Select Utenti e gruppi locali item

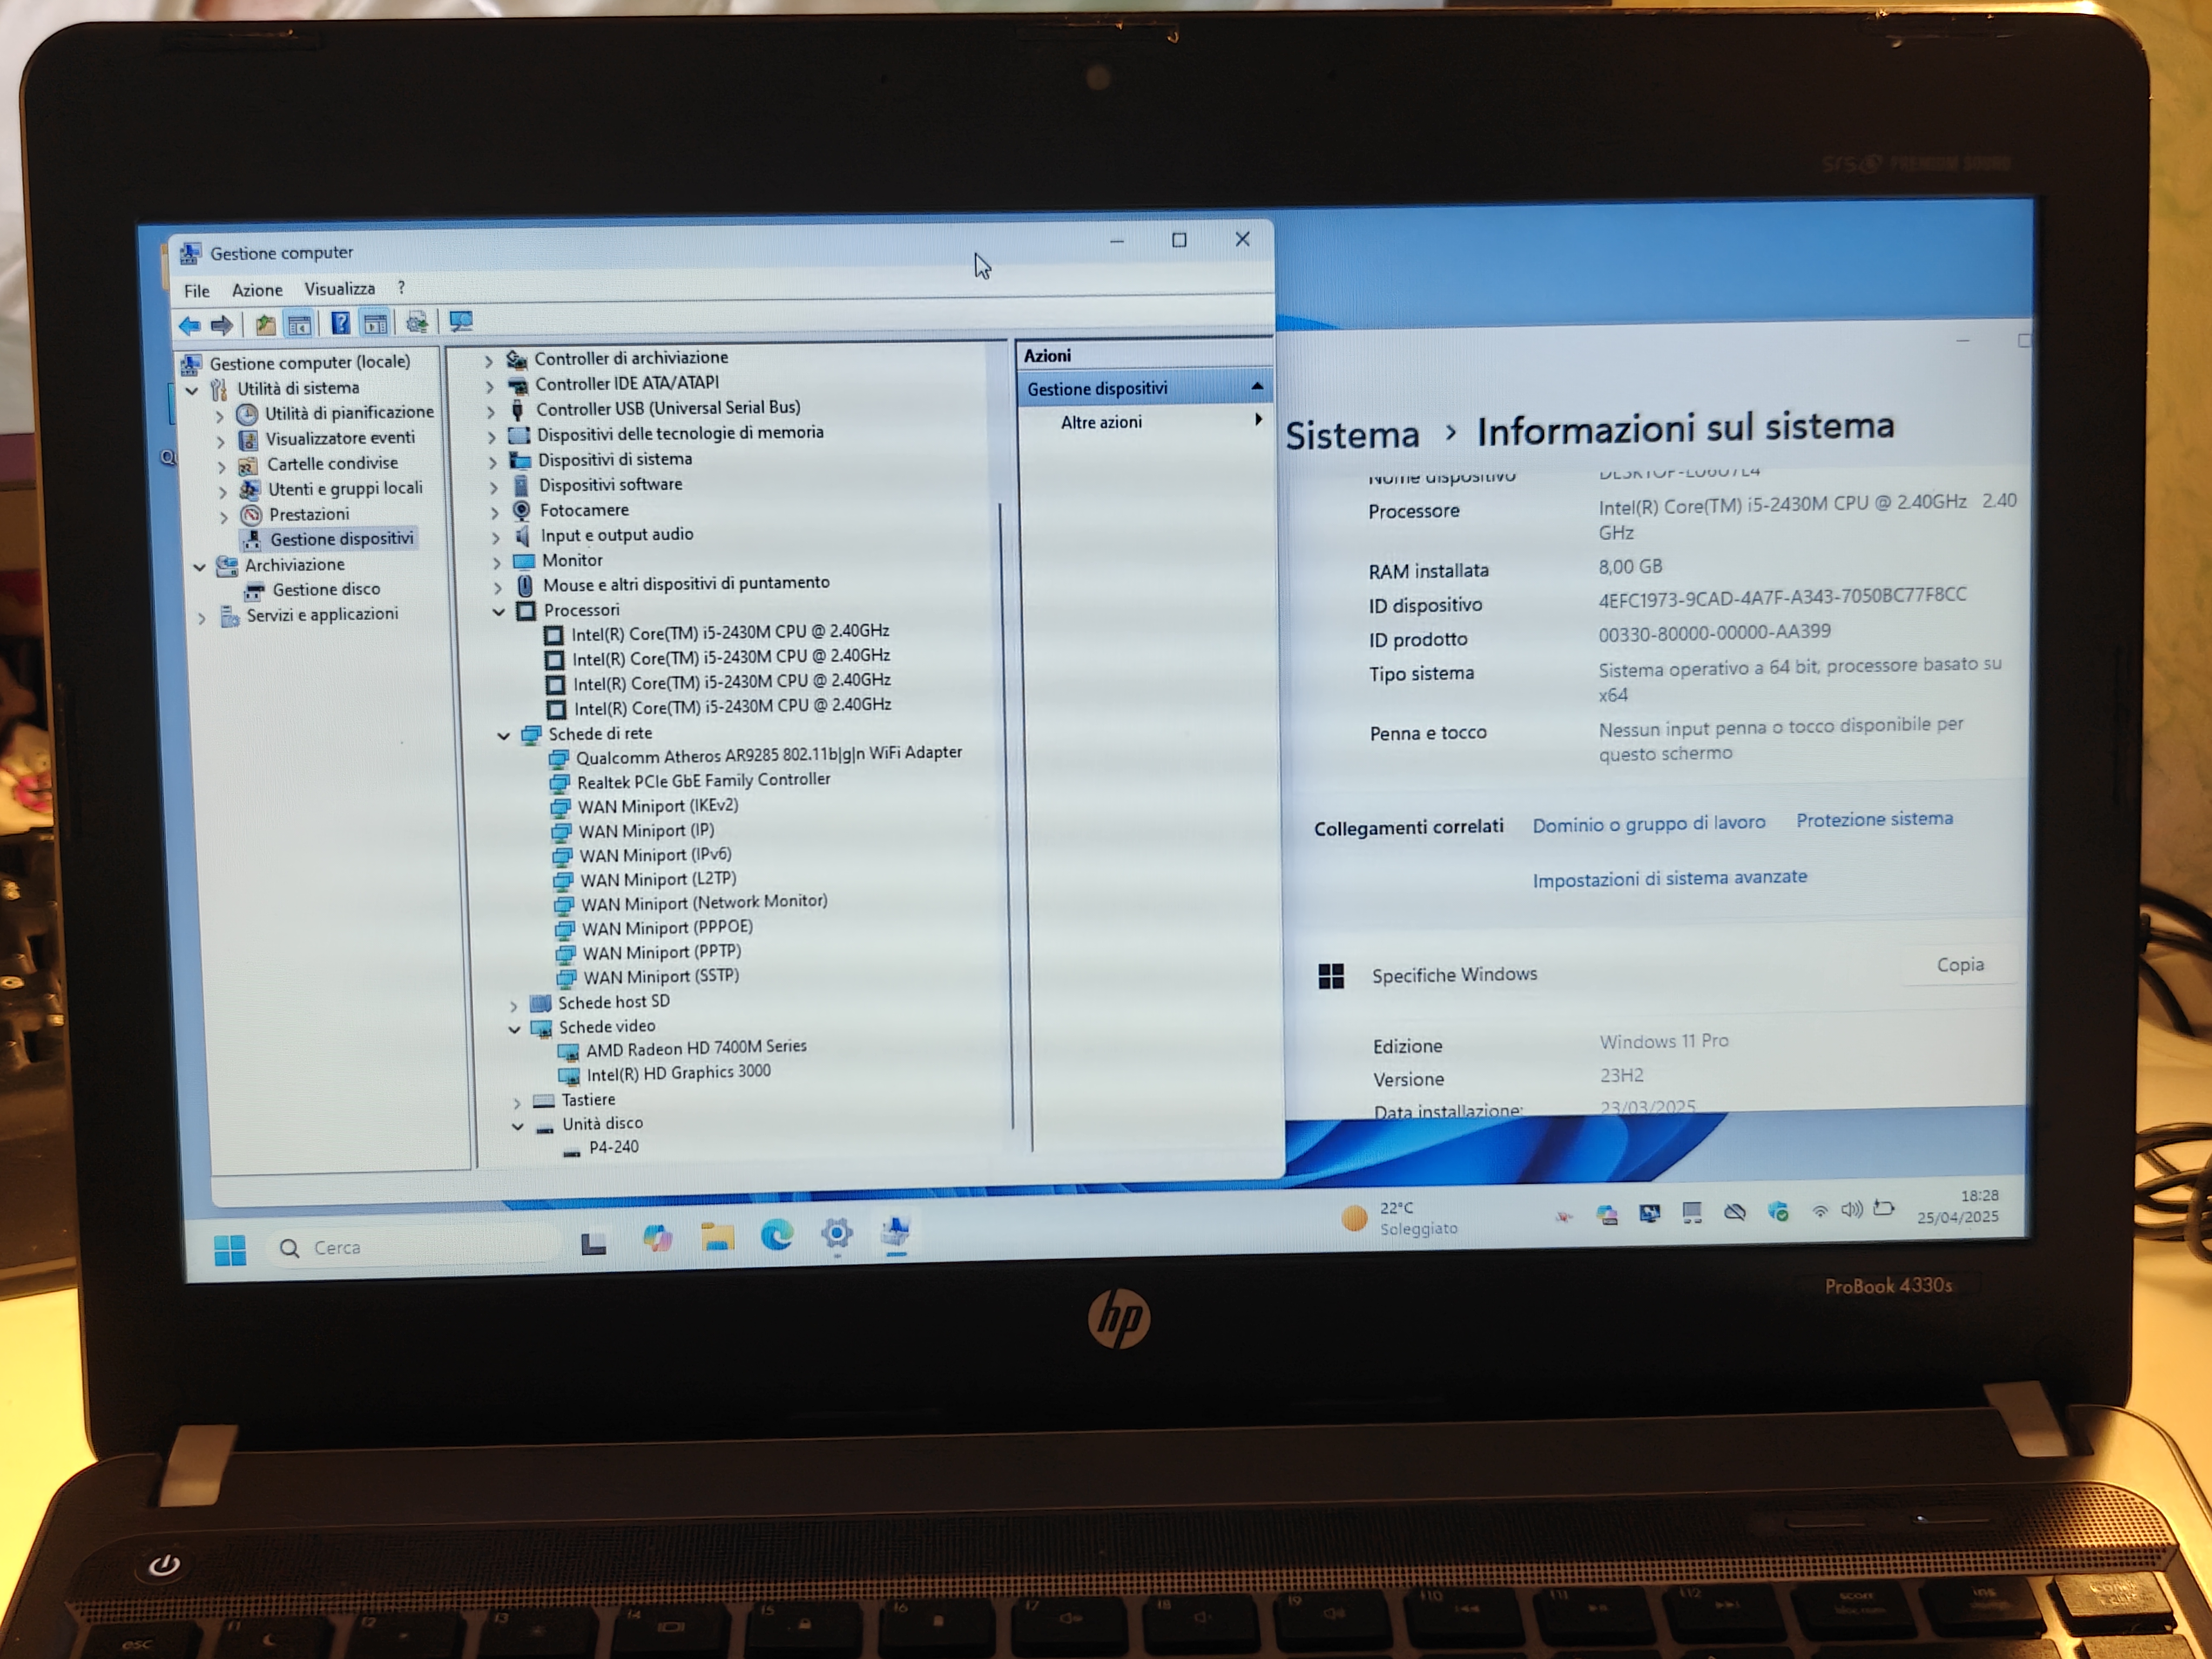[345, 489]
